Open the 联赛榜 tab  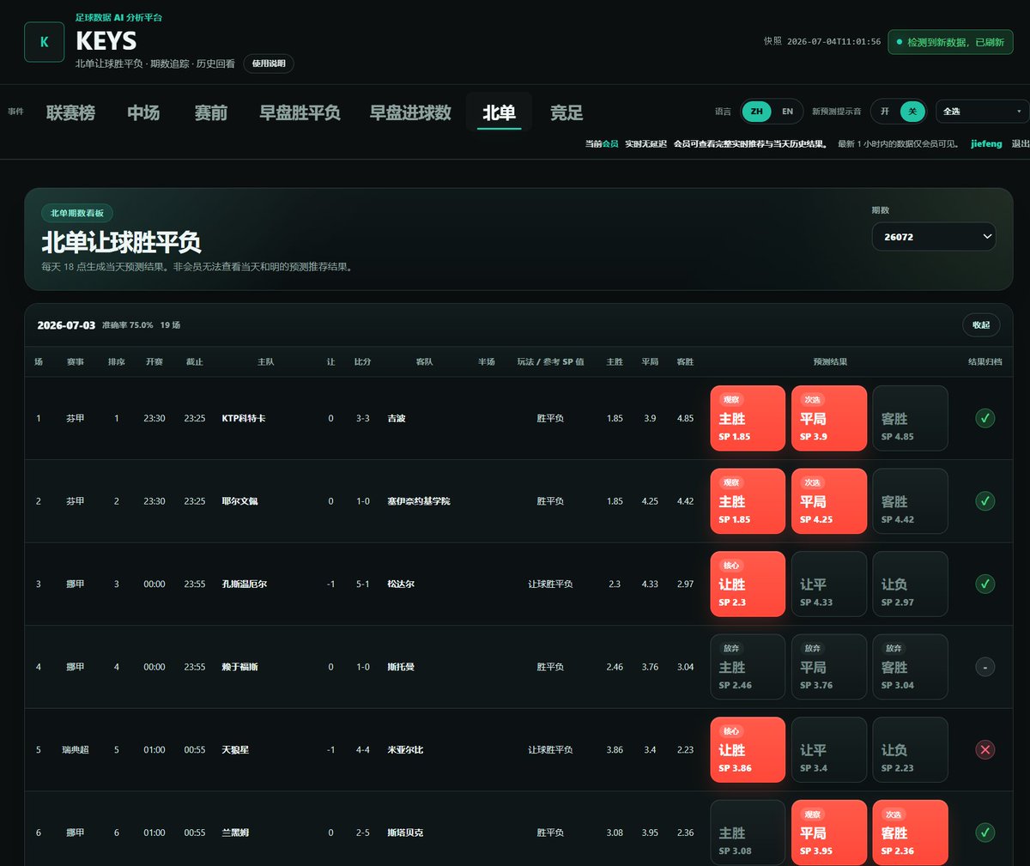(71, 112)
